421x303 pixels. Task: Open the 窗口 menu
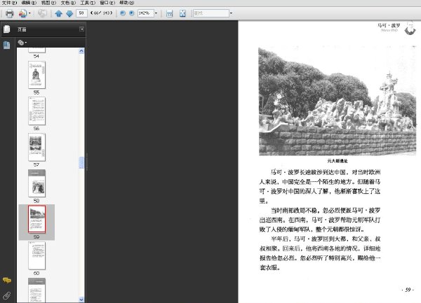[x=107, y=3]
